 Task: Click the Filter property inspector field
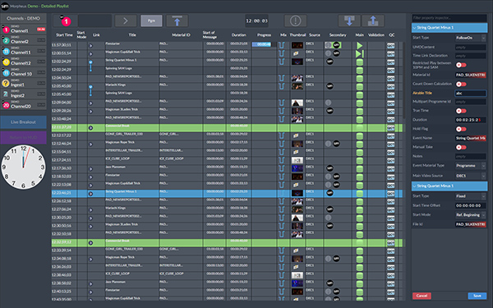[x=449, y=18]
